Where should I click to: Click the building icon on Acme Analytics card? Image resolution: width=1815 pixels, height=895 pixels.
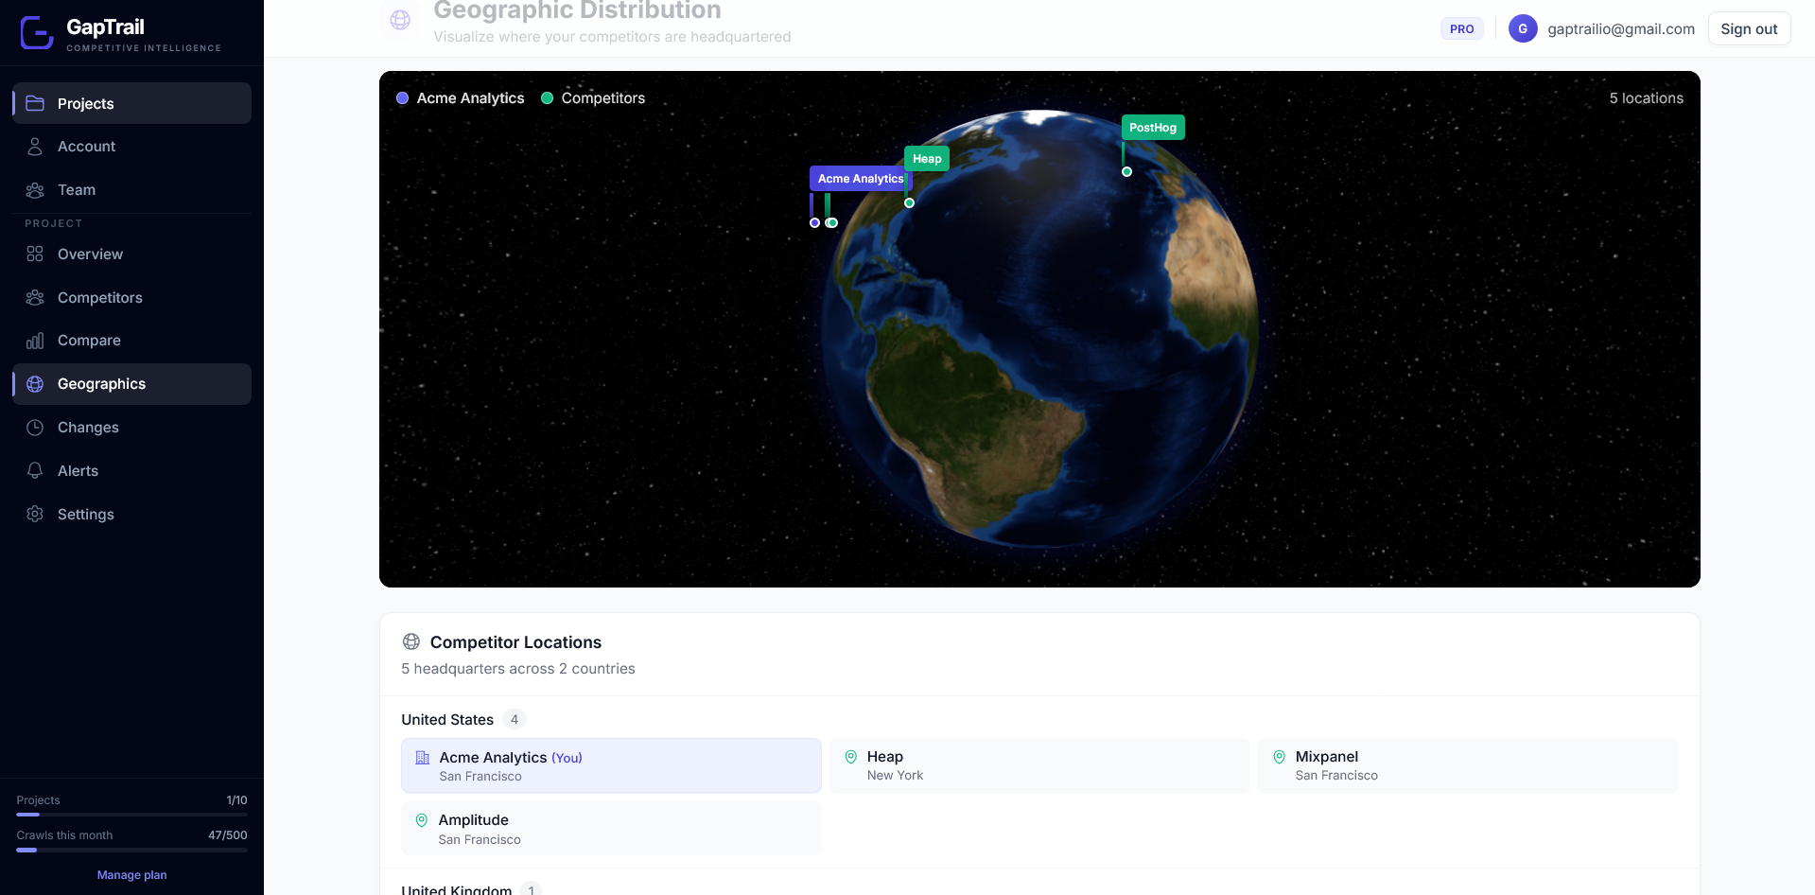[423, 758]
